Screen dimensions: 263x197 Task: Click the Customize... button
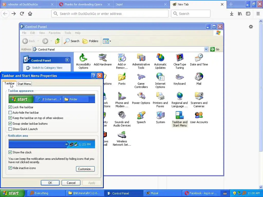pos(85,169)
